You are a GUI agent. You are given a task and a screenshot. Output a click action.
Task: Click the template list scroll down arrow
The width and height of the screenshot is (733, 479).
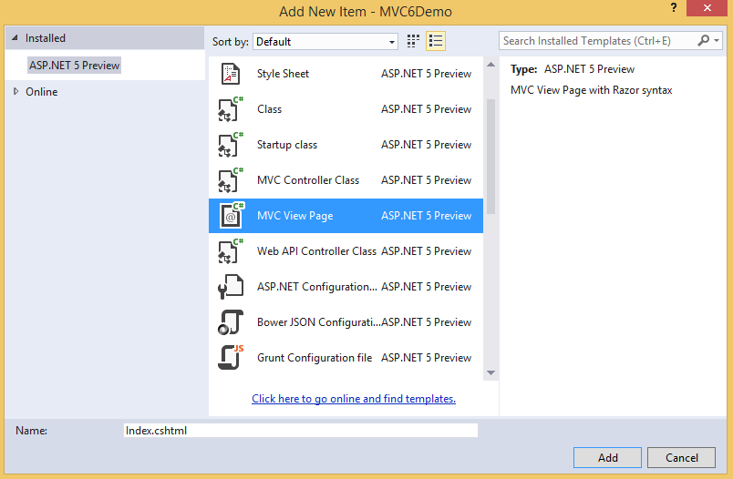point(490,372)
